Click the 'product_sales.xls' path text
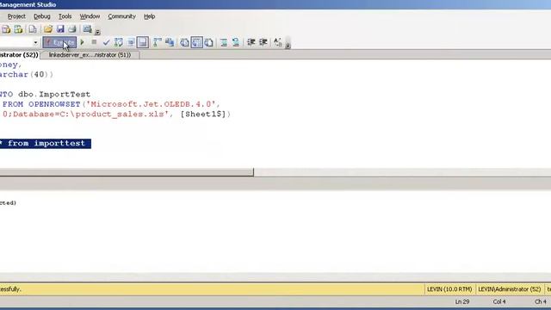The width and height of the screenshot is (551, 310). coord(120,115)
